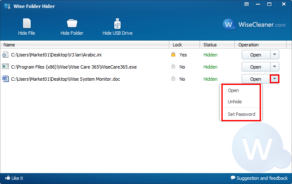Click the Like it link
The height and width of the screenshot is (184, 292).
point(17,178)
